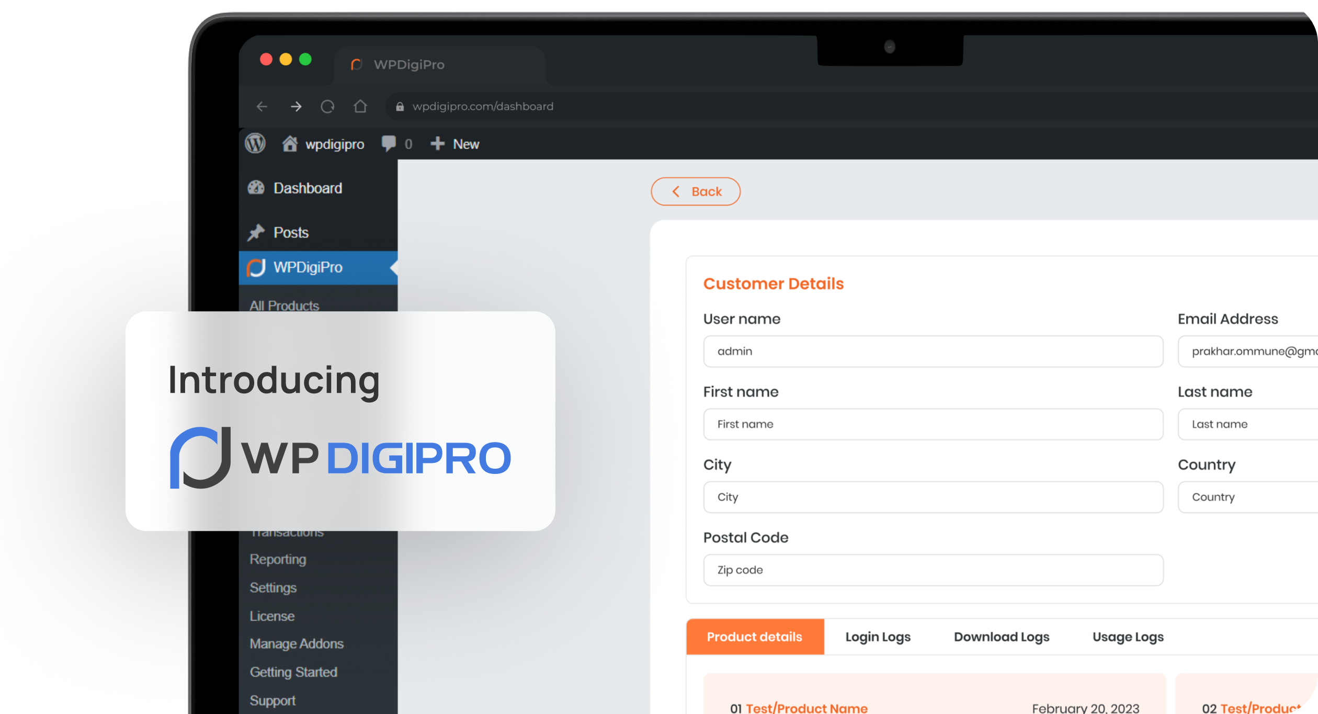This screenshot has width=1318, height=714.
Task: Click the Country input field
Action: click(x=1248, y=497)
